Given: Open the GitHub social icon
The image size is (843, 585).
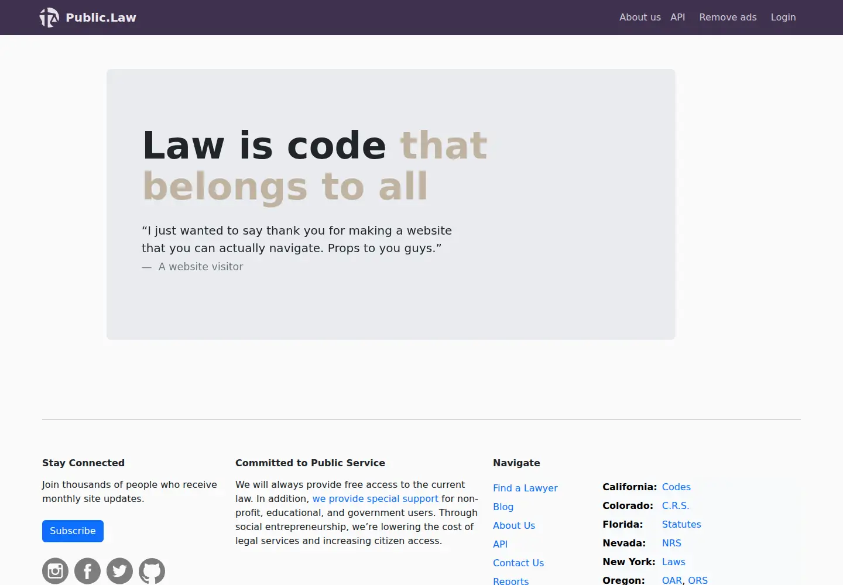Looking at the screenshot, I should click(x=152, y=571).
